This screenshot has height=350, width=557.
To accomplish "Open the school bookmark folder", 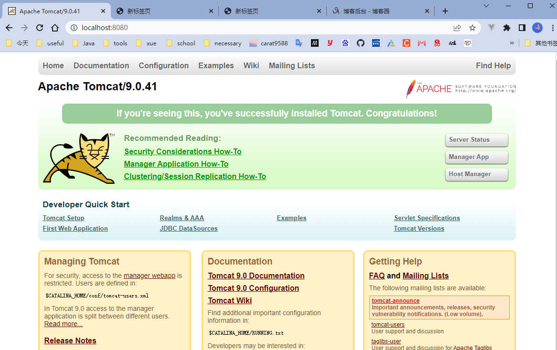I will point(181,43).
